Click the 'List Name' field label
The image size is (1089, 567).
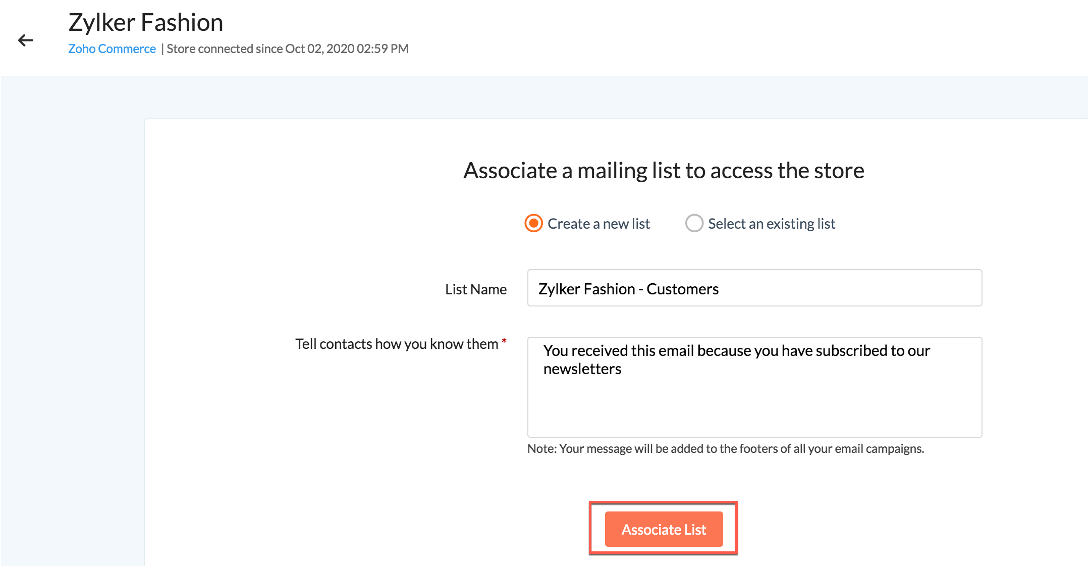tap(475, 289)
